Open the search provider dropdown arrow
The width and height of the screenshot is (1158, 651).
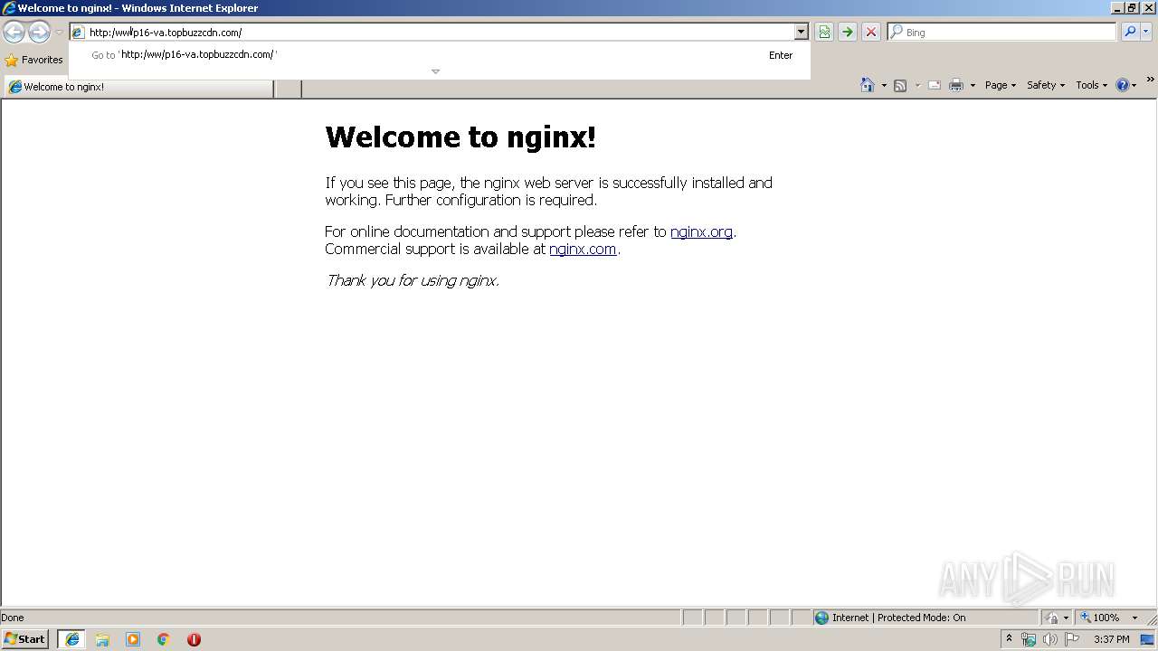point(1146,32)
